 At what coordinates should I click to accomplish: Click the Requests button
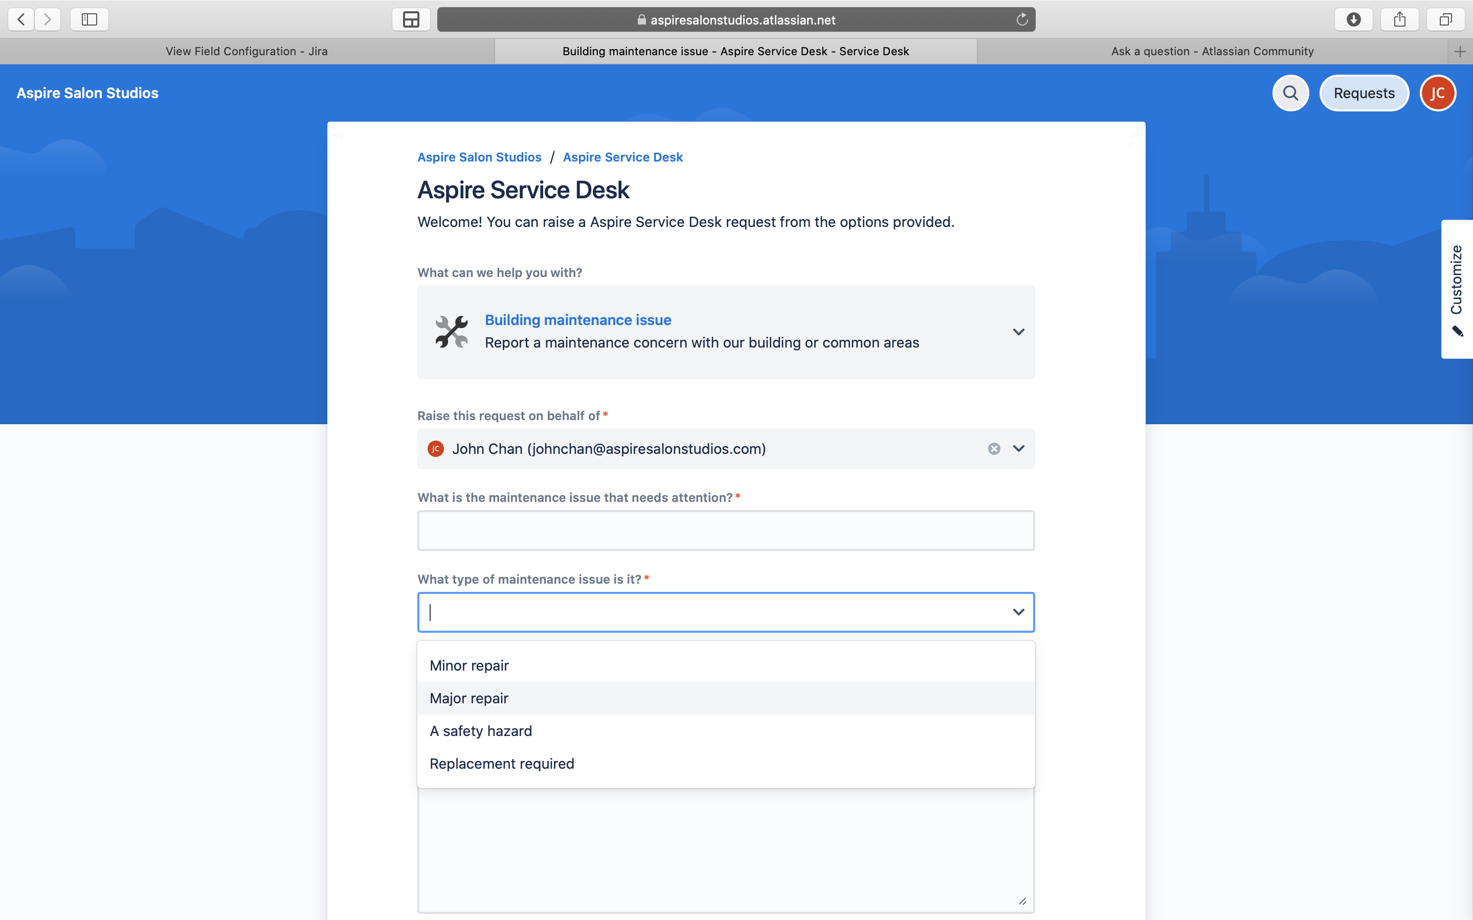coord(1364,93)
